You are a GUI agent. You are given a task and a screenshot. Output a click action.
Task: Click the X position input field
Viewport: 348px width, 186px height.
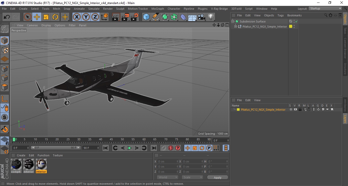click(x=168, y=161)
